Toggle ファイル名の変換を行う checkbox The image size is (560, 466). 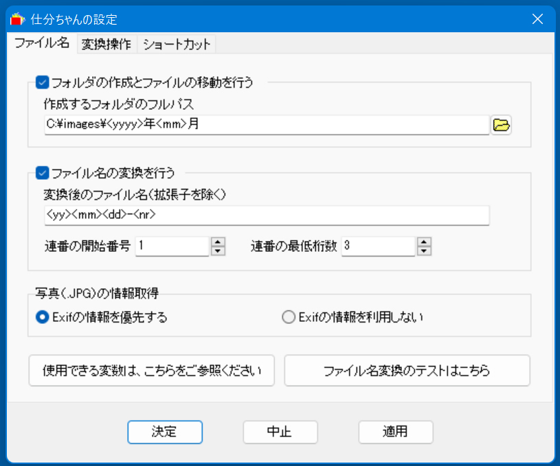point(43,172)
